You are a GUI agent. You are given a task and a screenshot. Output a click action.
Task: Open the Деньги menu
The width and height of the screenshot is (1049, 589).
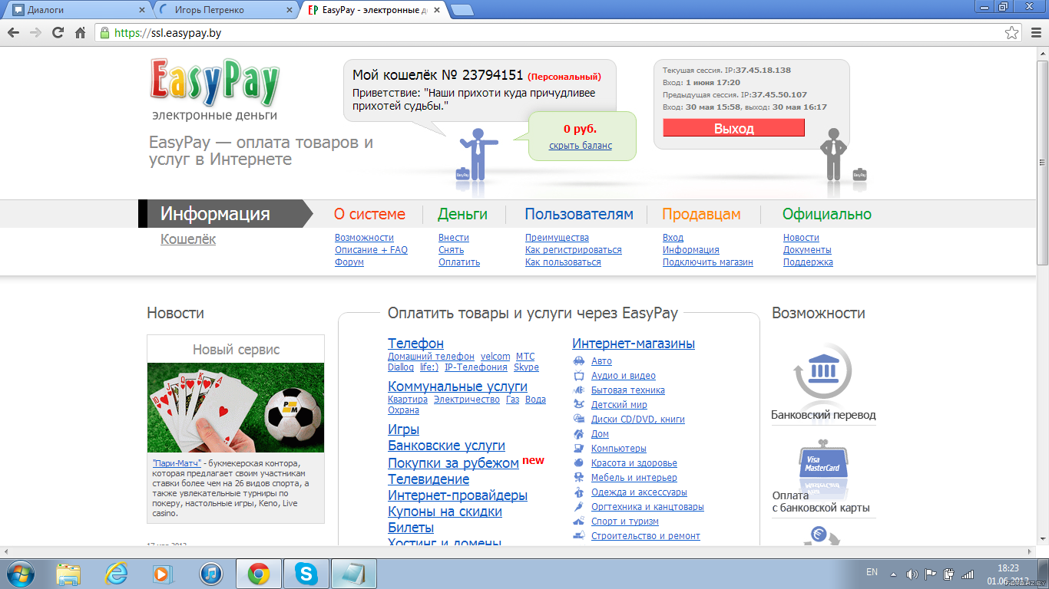(462, 214)
